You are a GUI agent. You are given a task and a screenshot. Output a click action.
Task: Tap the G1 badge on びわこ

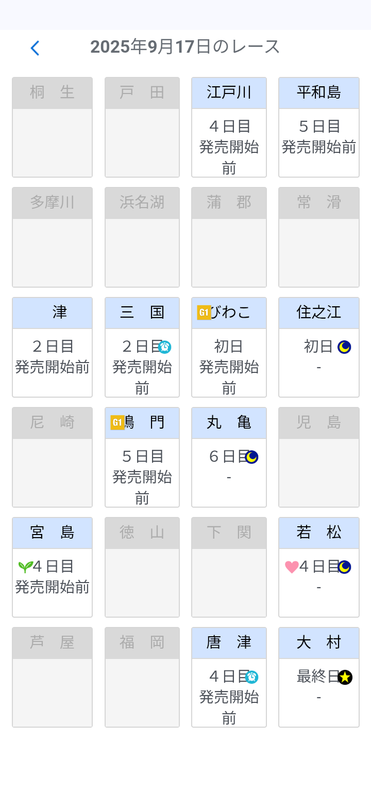204,312
